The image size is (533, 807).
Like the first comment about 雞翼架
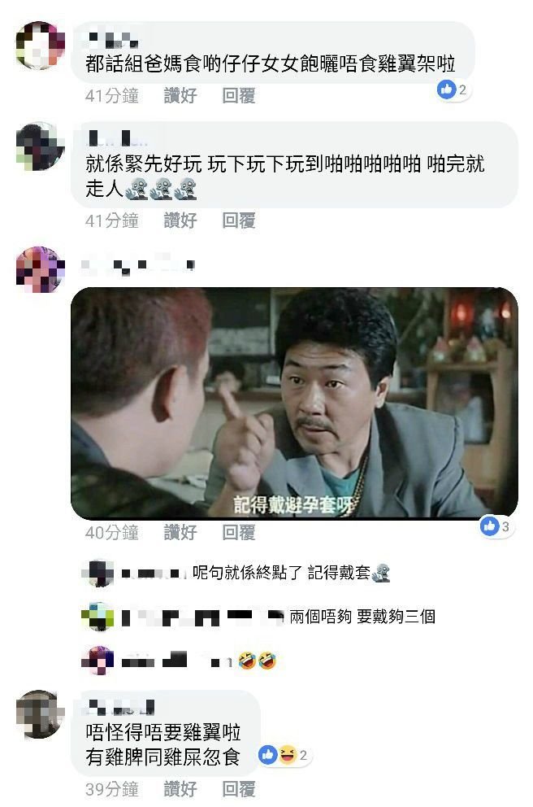(x=180, y=95)
